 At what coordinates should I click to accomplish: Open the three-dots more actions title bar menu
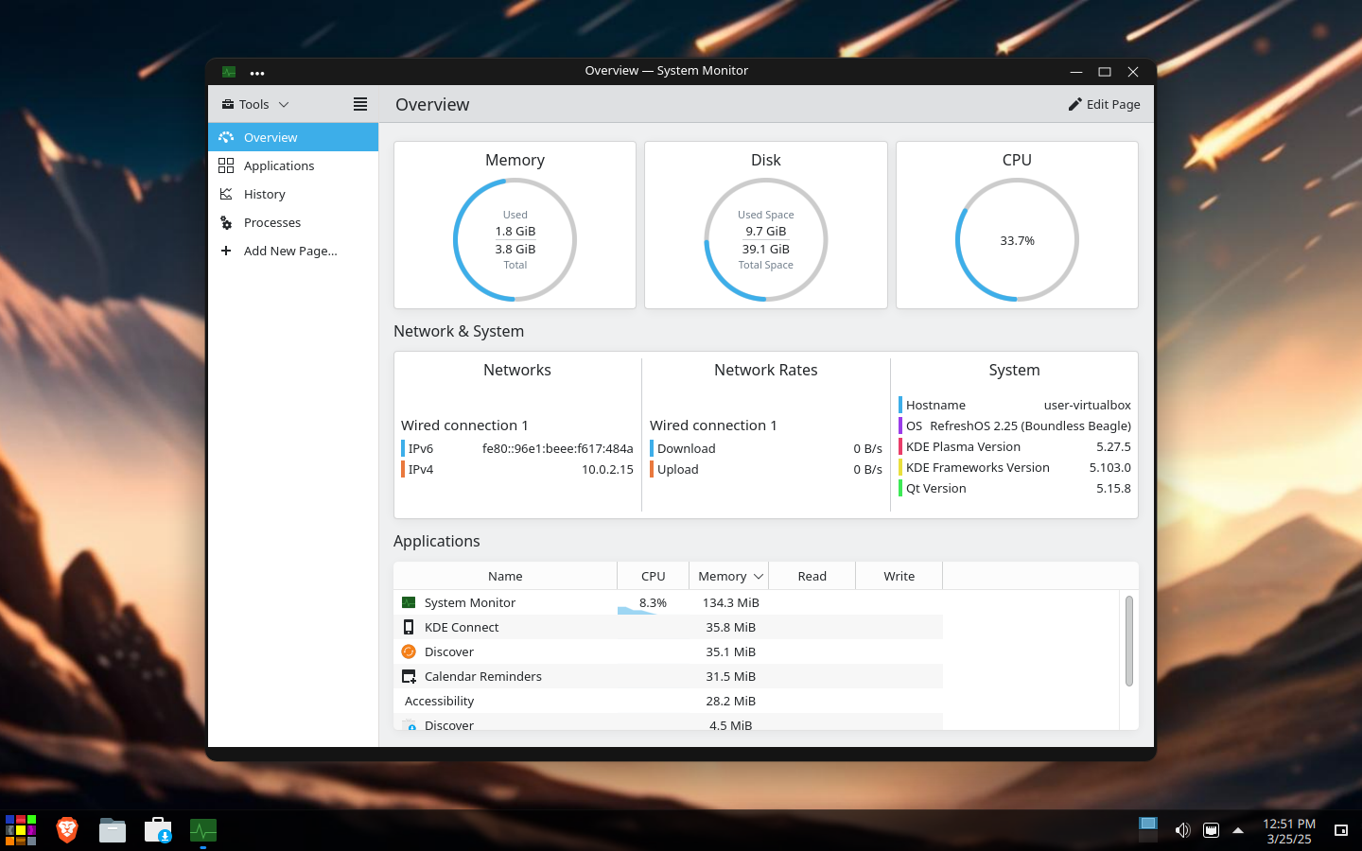click(257, 73)
